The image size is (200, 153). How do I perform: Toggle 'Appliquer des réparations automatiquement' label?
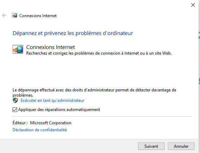(x=59, y=110)
